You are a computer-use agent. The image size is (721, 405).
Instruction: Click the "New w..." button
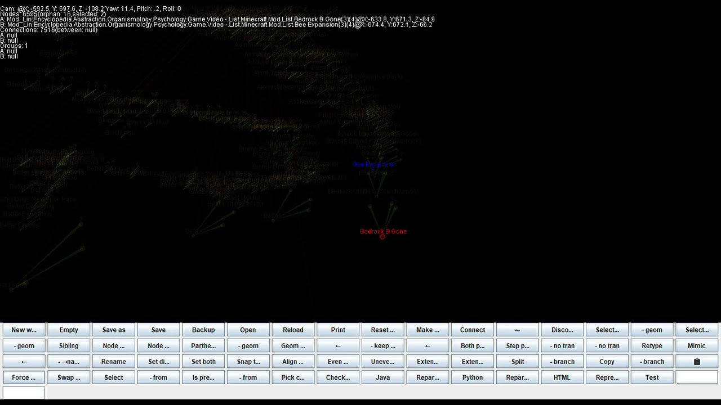point(24,330)
